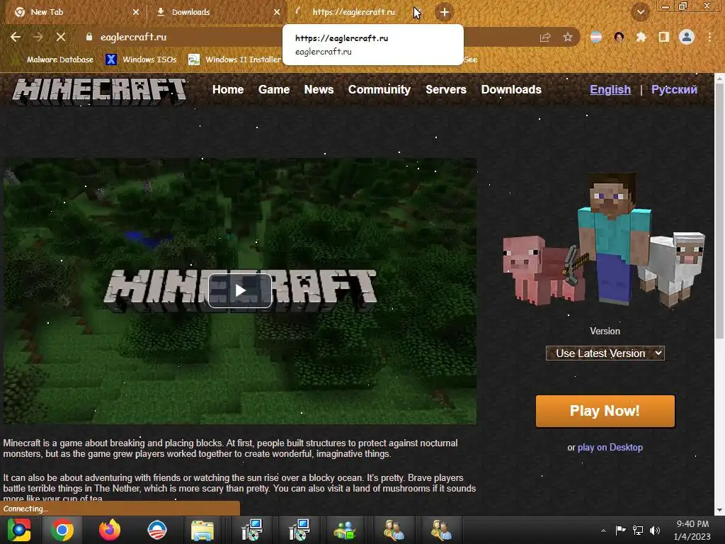725x544 pixels.
Task: Stop loading the page with the X button
Action: (x=61, y=37)
